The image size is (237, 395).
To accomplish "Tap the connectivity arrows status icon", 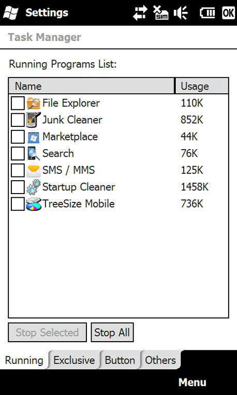I will coord(140,13).
